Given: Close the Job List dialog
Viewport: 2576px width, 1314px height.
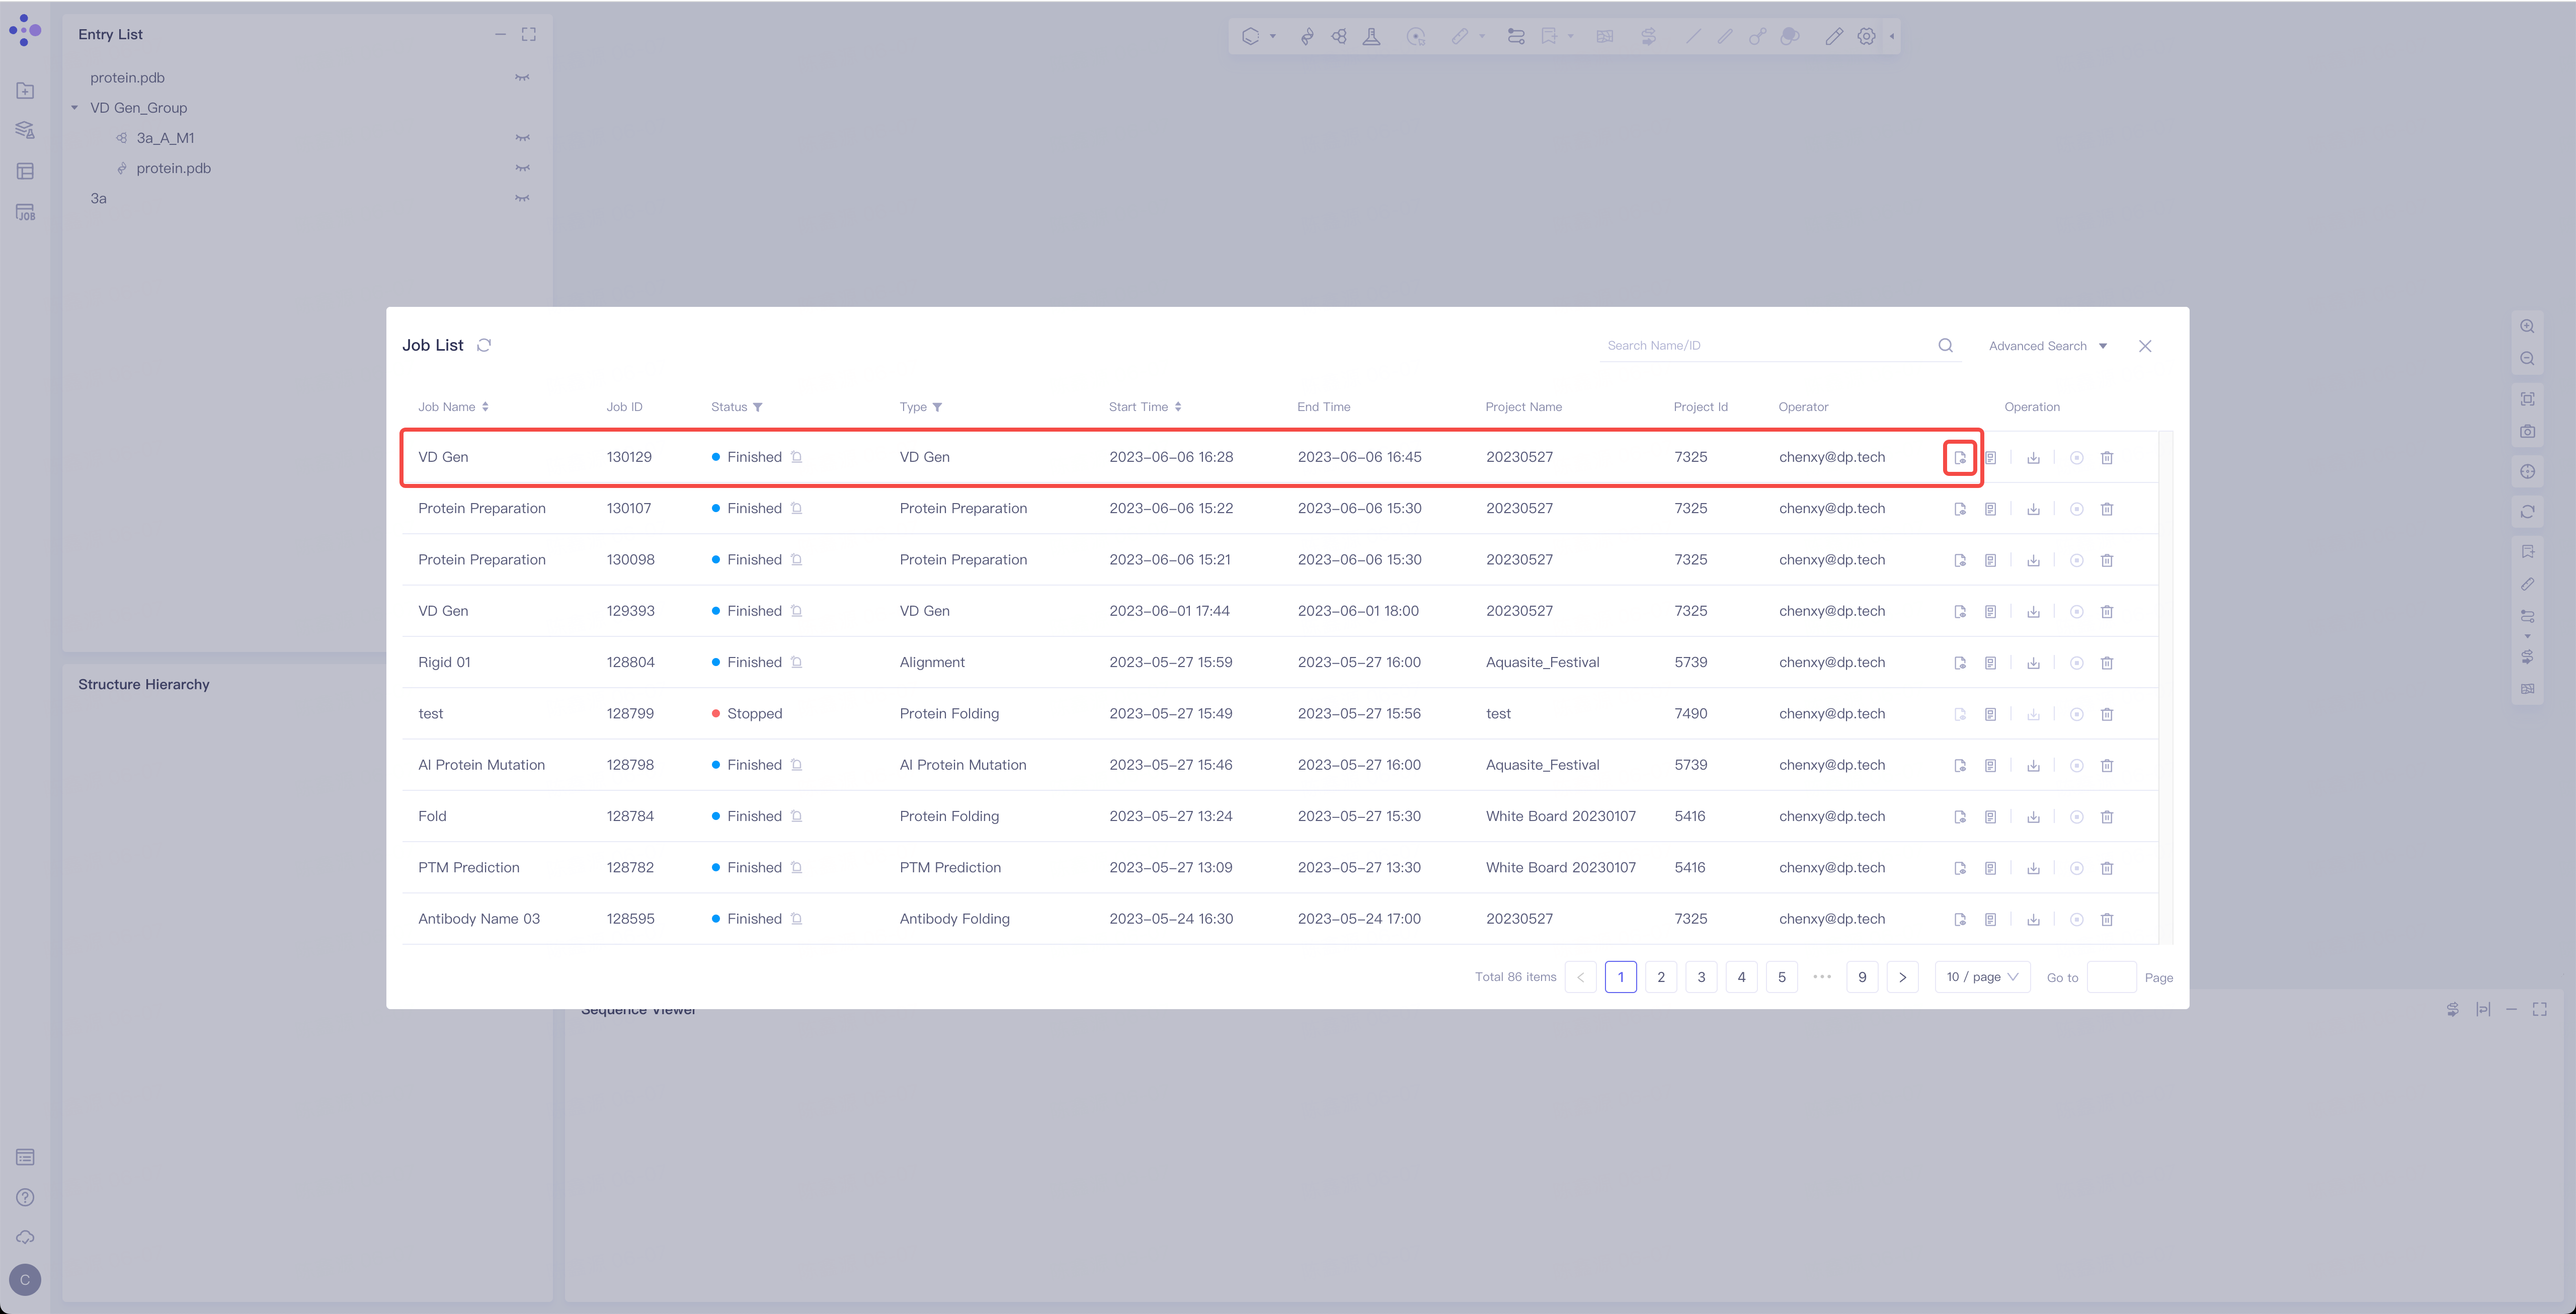Looking at the screenshot, I should coord(2145,346).
